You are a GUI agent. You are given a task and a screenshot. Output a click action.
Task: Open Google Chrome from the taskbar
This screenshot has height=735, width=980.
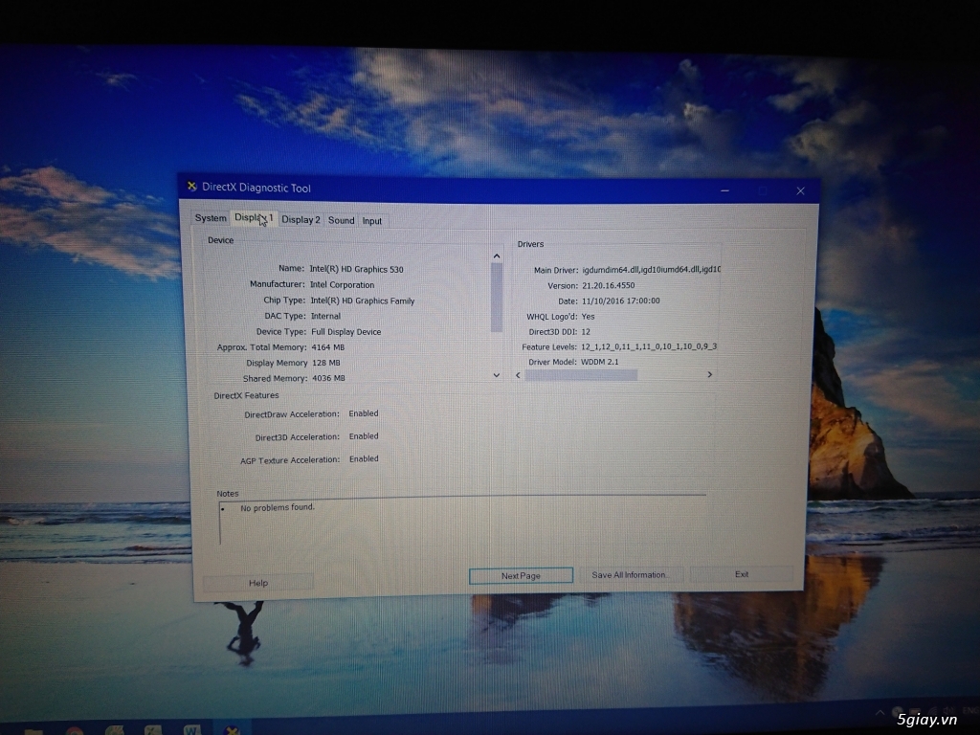coord(75,730)
